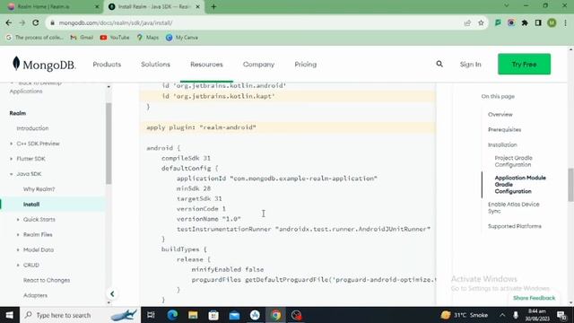Open the Chrome profile avatar
574x323 pixels.
click(x=552, y=22)
